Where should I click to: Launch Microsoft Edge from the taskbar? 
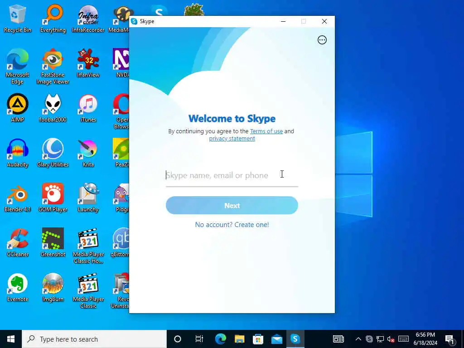(221, 339)
